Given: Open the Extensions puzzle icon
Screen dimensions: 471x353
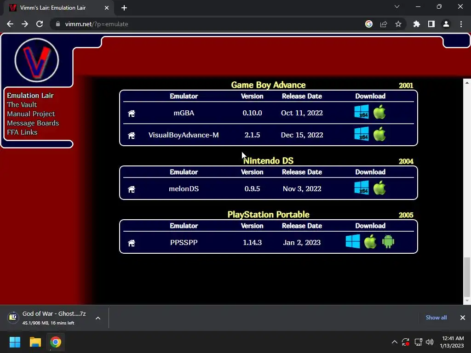Looking at the screenshot, I should (417, 24).
